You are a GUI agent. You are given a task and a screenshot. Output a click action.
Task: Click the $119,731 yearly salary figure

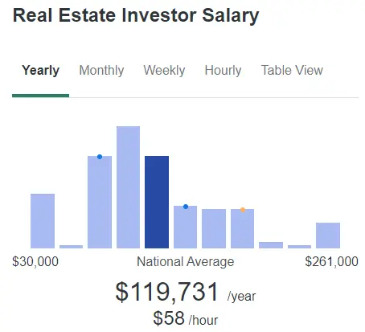point(167,292)
